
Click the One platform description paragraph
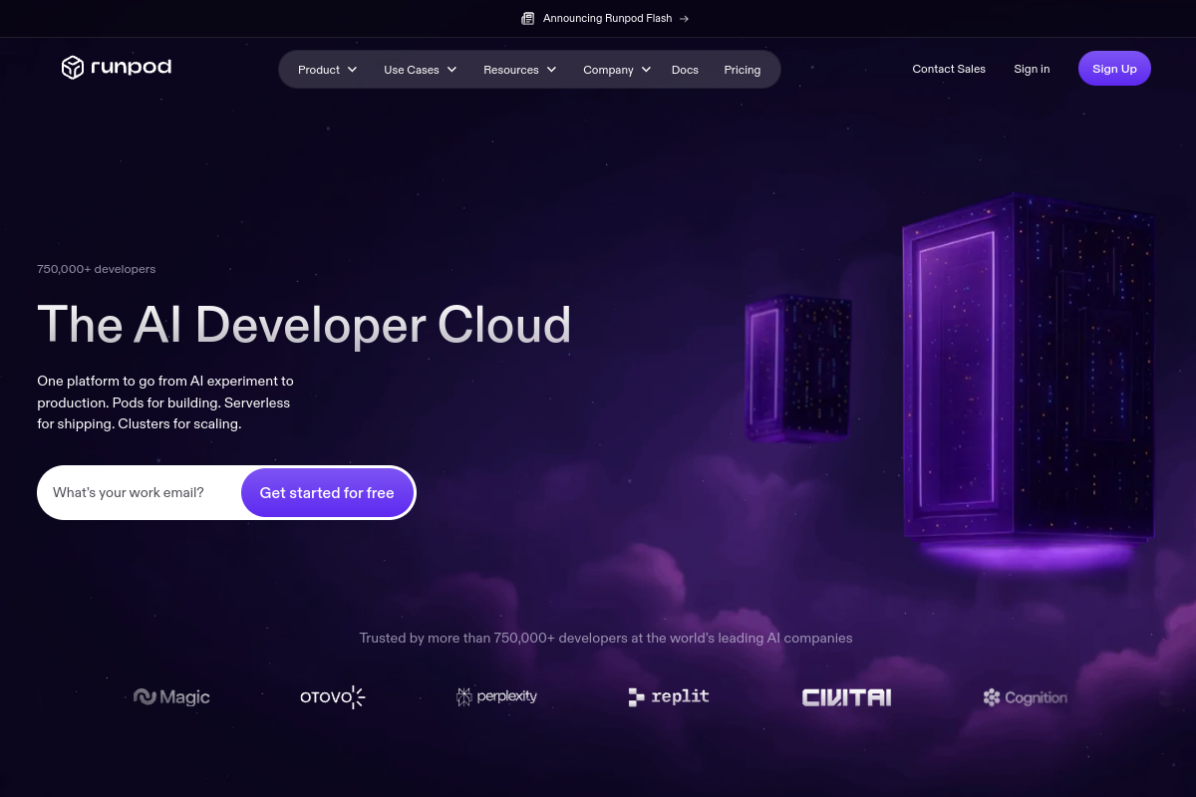pyautogui.click(x=165, y=402)
